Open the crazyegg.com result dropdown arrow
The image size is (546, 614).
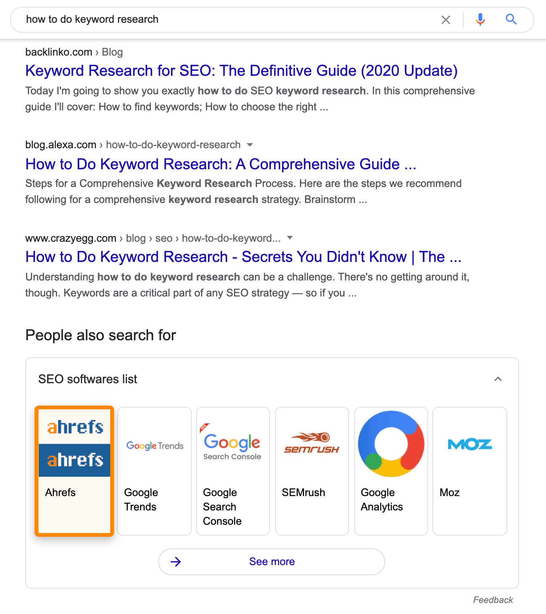pyautogui.click(x=290, y=238)
